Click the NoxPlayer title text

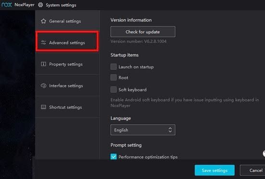pos(25,5)
